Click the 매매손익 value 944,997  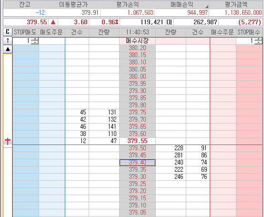click(197, 12)
